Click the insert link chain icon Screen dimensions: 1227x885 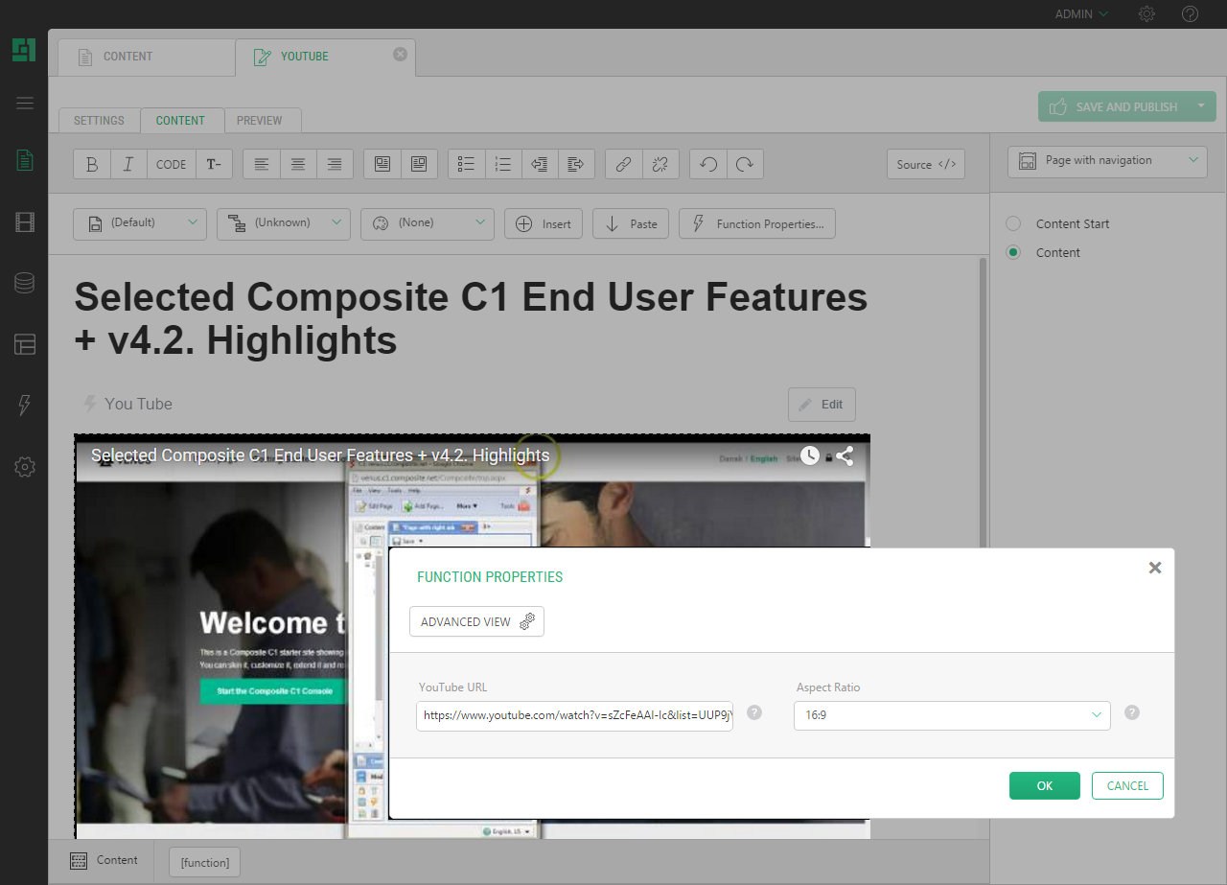[x=623, y=164]
